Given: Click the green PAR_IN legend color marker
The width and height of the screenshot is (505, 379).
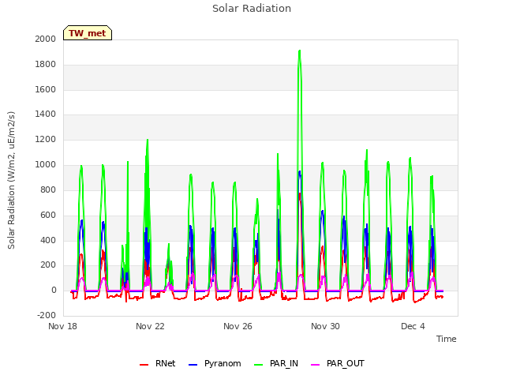Looking at the screenshot, I should pos(258,365).
